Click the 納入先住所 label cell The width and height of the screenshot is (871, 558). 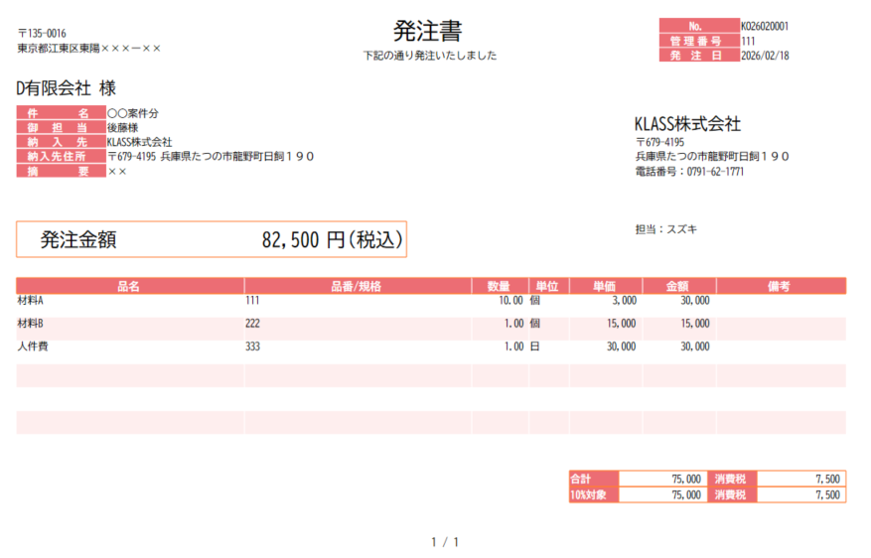(61, 156)
